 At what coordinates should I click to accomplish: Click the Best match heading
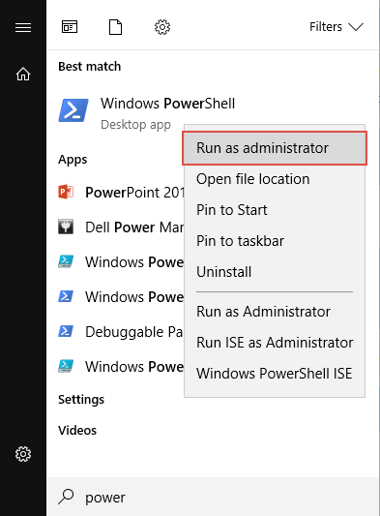89,67
